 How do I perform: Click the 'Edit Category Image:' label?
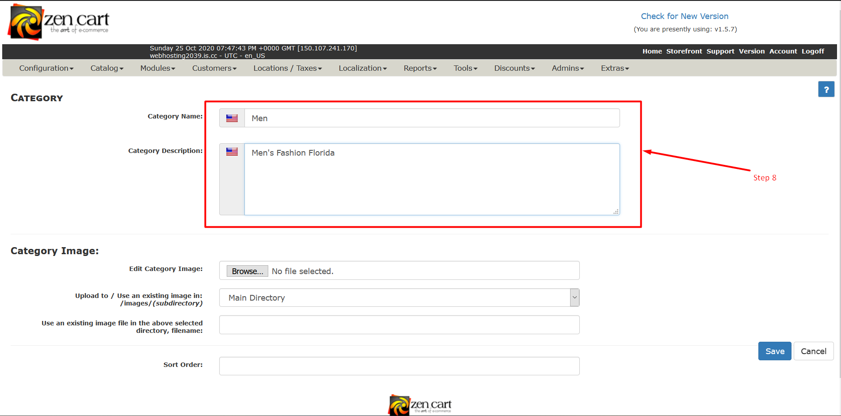166,269
